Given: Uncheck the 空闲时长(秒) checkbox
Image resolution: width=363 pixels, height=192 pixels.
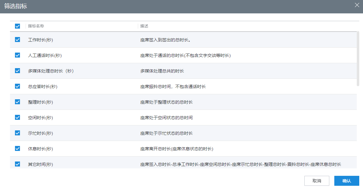Looking at the screenshot, I should 17,117.
